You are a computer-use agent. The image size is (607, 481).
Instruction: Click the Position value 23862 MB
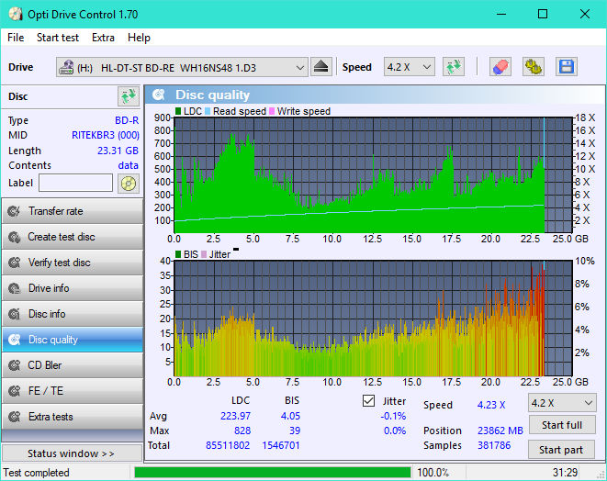pos(500,431)
